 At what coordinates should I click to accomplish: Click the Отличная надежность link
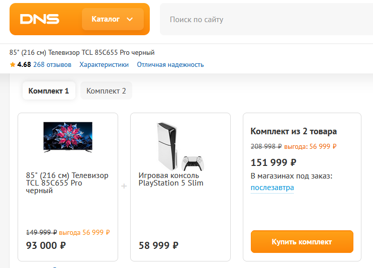point(170,65)
